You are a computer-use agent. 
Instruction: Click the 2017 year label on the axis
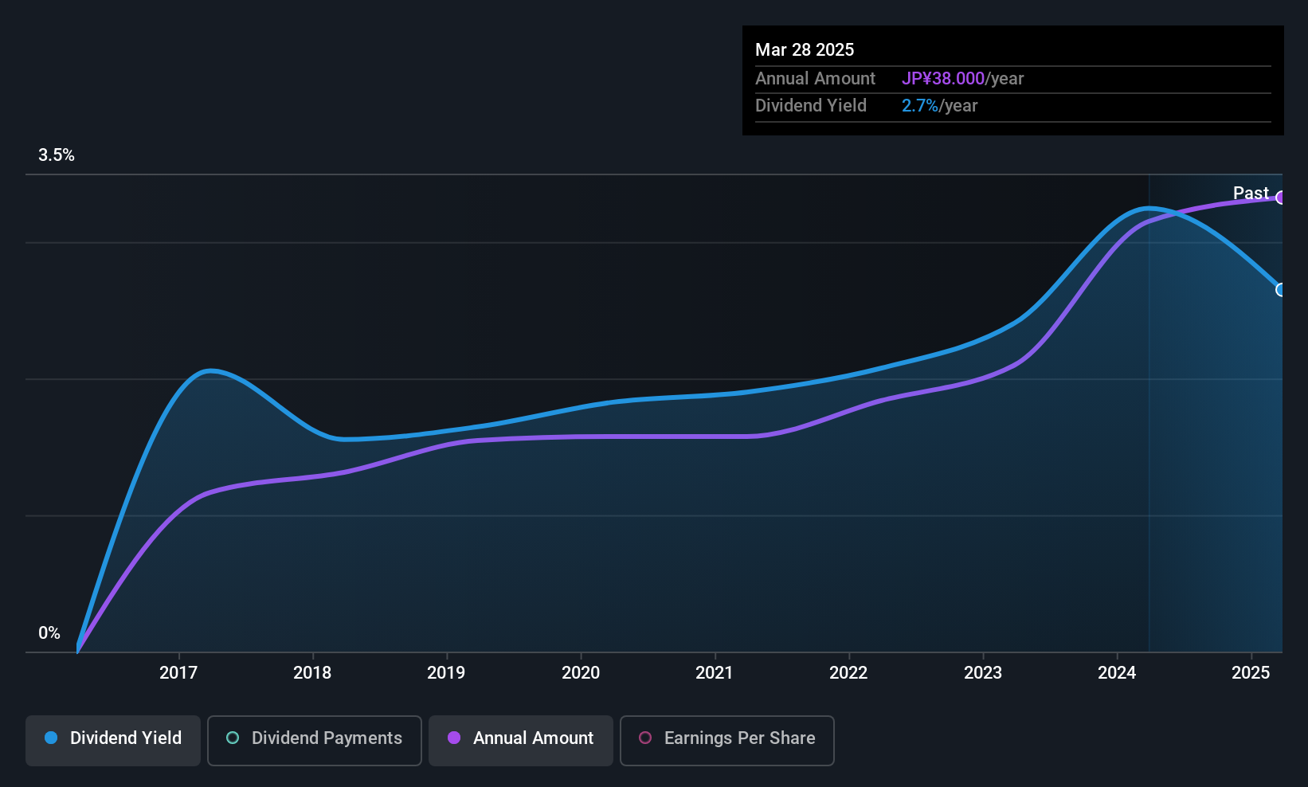pyautogui.click(x=178, y=673)
